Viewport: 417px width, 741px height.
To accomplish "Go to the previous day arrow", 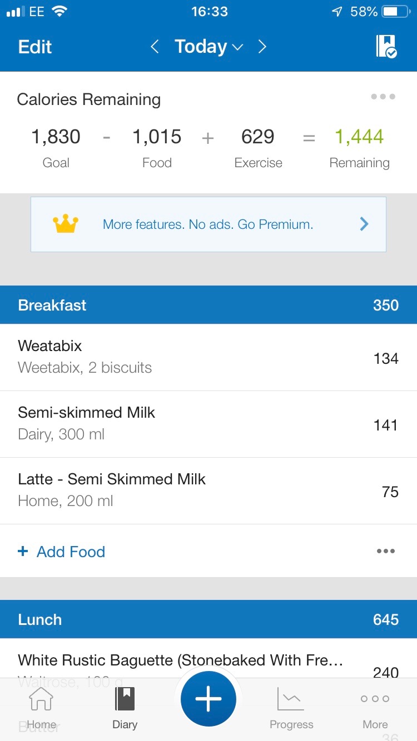I will 155,47.
